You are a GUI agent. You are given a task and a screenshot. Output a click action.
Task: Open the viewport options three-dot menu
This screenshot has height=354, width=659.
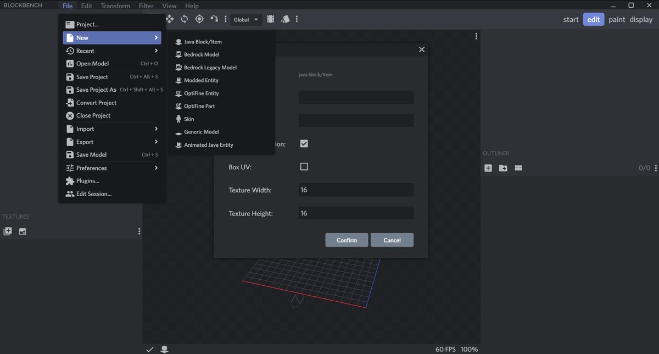point(476,36)
